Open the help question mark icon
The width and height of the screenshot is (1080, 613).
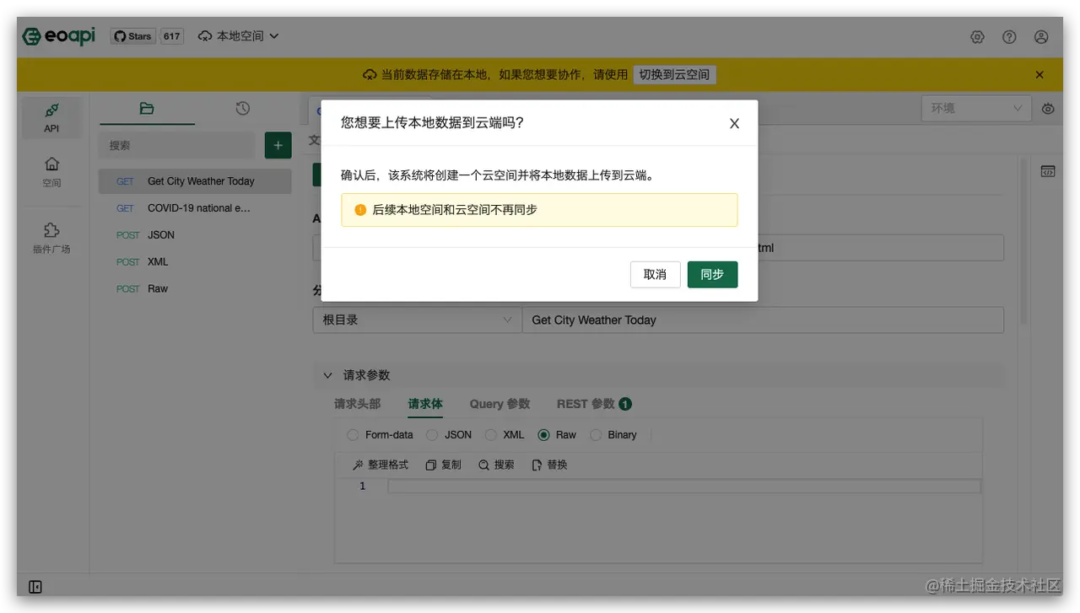click(1009, 37)
